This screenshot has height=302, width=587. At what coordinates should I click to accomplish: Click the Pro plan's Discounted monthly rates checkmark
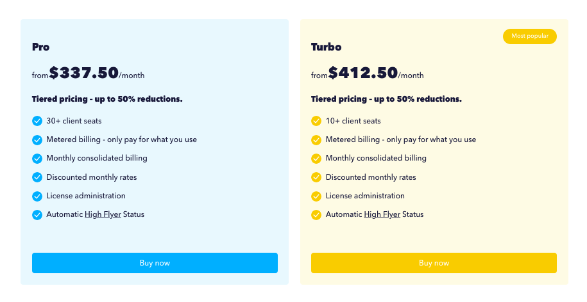pos(37,177)
